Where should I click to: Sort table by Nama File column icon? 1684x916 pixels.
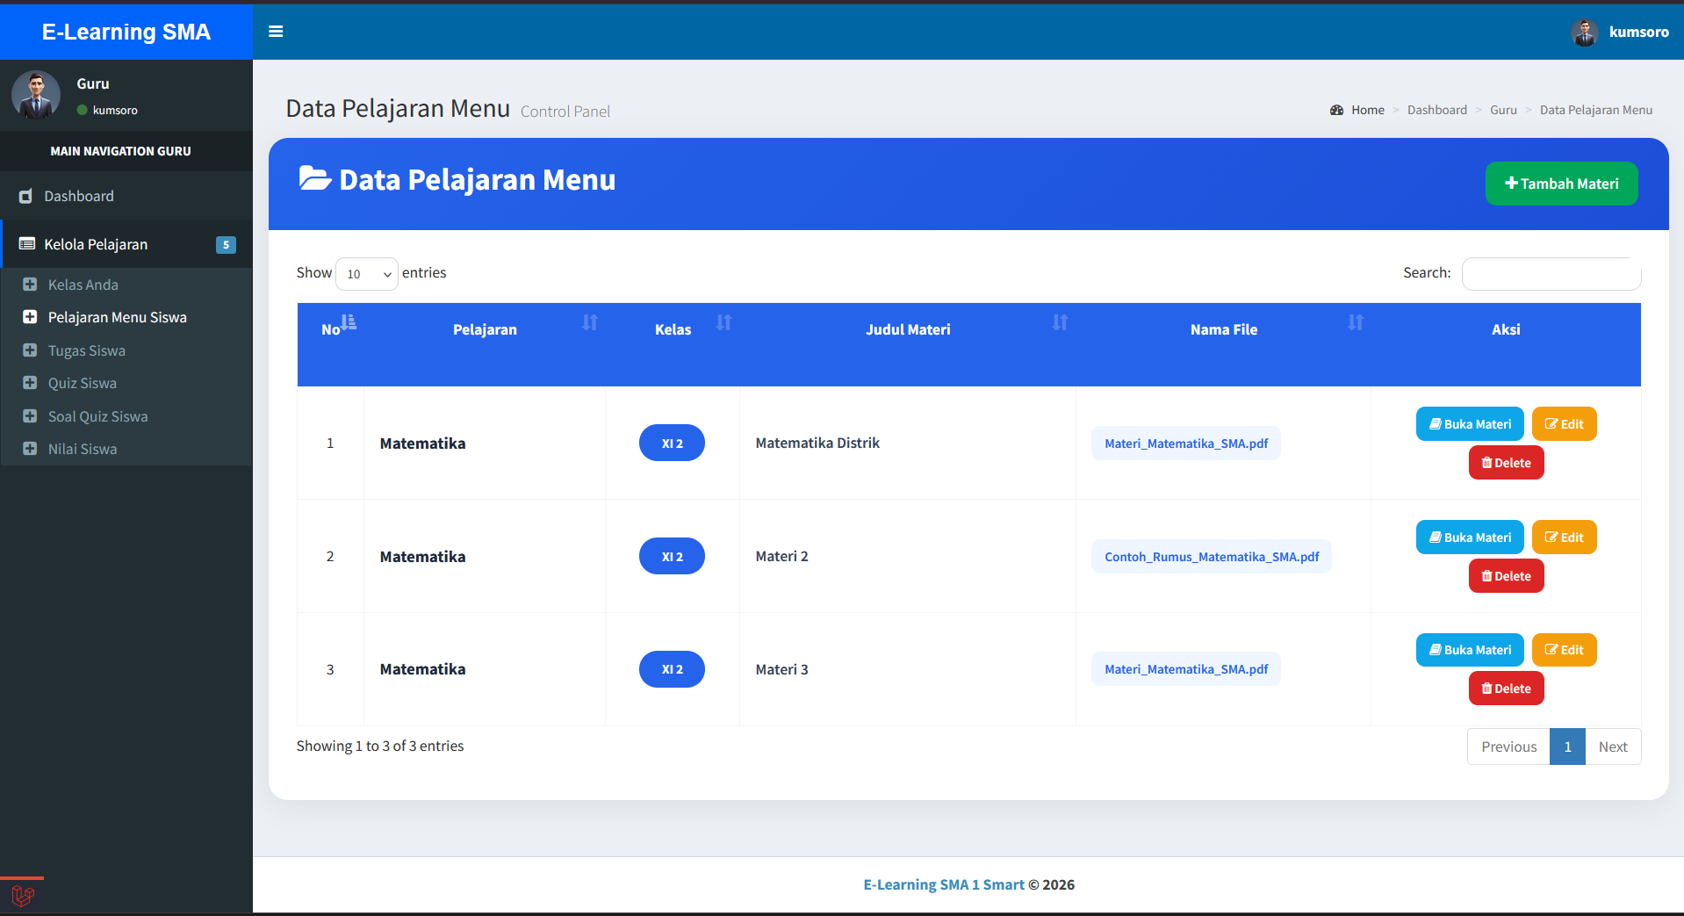point(1356,322)
